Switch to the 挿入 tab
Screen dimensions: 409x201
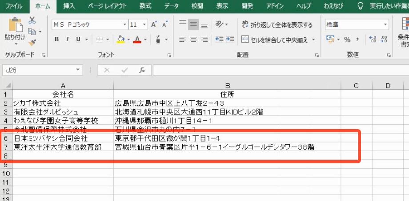(x=69, y=6)
